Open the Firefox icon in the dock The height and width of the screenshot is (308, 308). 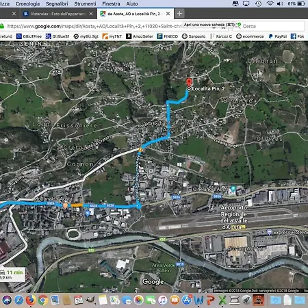tap(31, 300)
